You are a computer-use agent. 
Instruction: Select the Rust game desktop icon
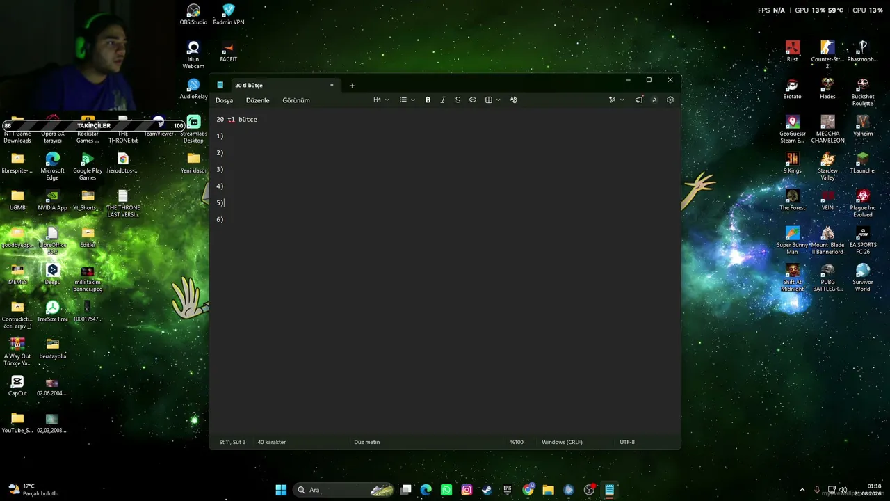(x=792, y=51)
